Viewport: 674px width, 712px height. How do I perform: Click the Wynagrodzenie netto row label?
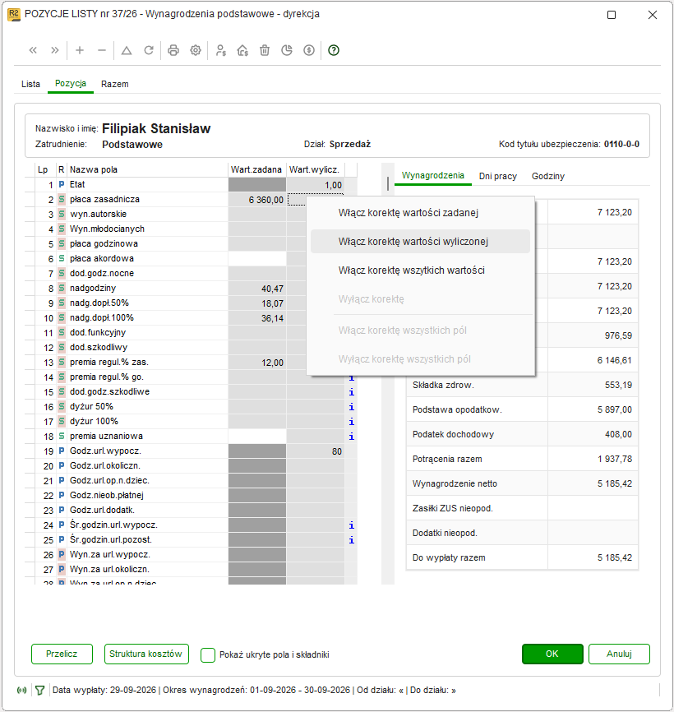coord(455,484)
